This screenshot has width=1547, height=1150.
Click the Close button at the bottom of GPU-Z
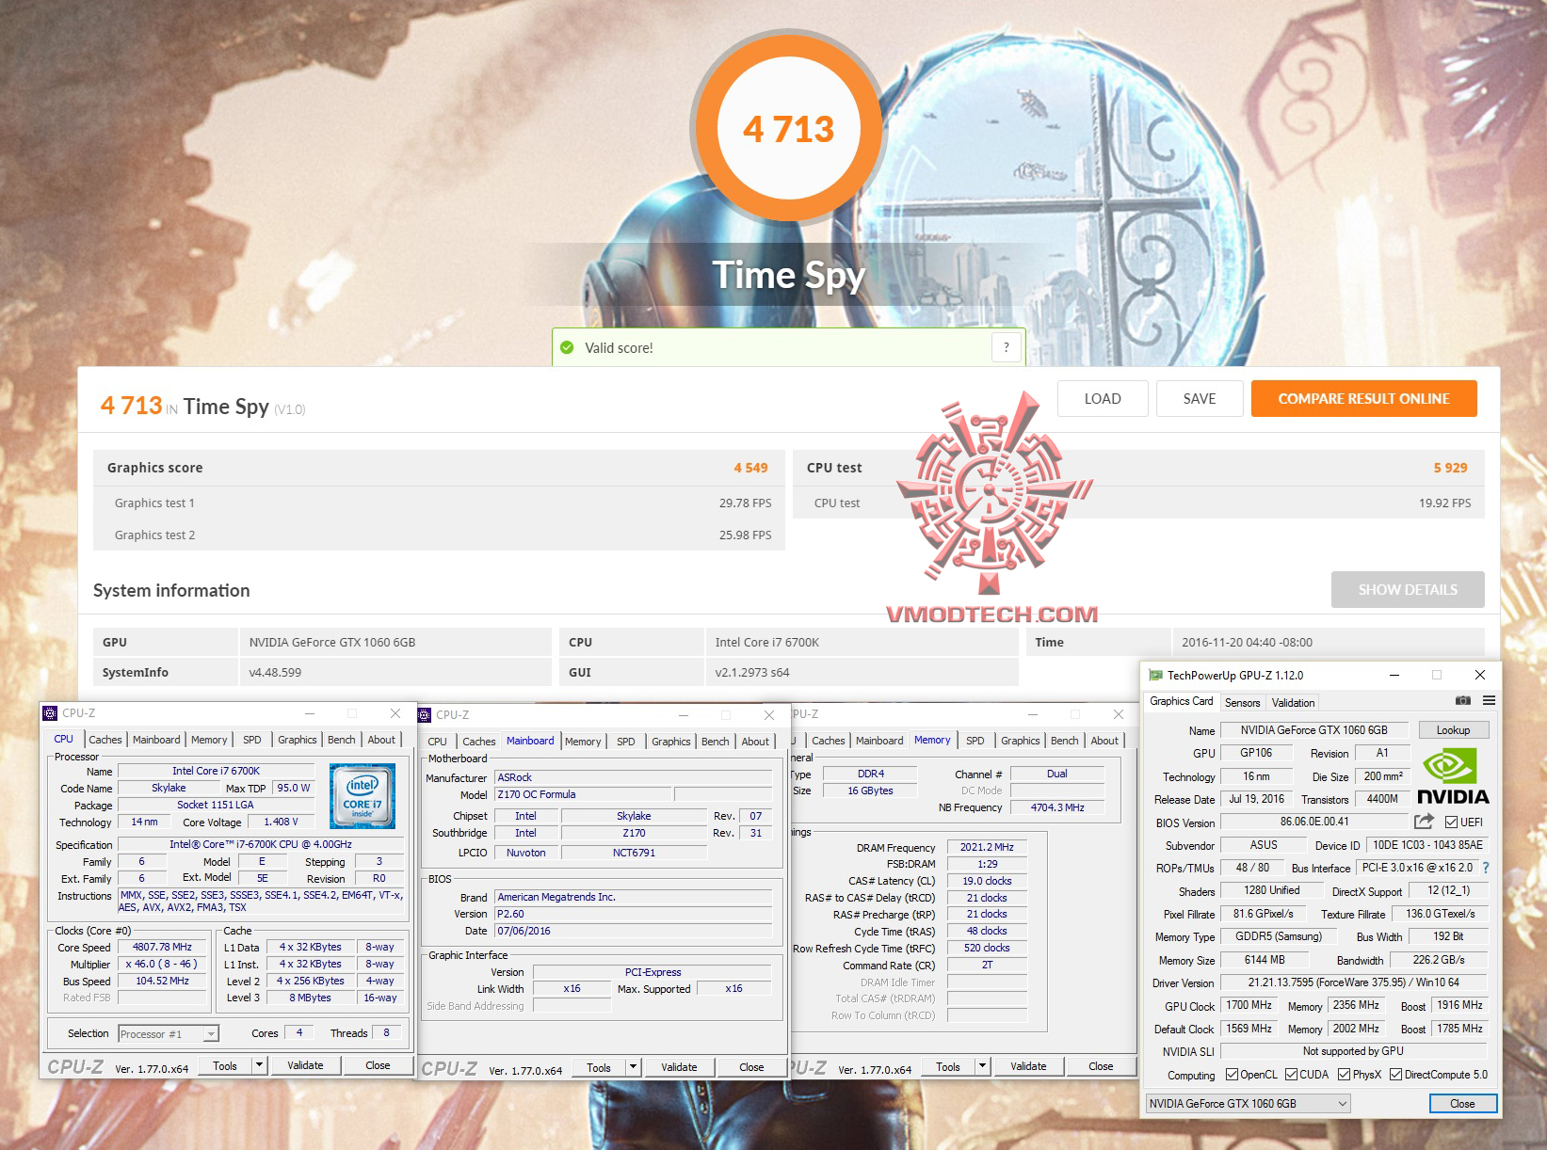tap(1462, 1104)
